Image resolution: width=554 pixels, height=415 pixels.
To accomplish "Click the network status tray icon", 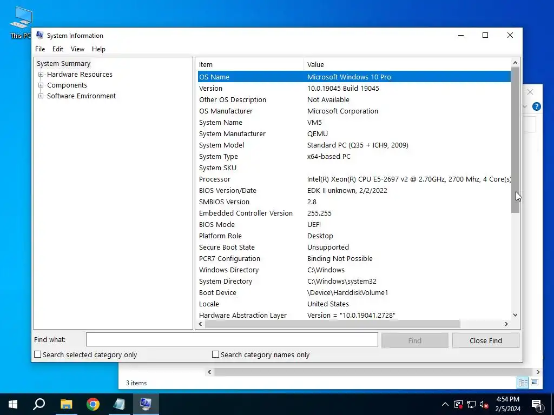I will click(471, 404).
